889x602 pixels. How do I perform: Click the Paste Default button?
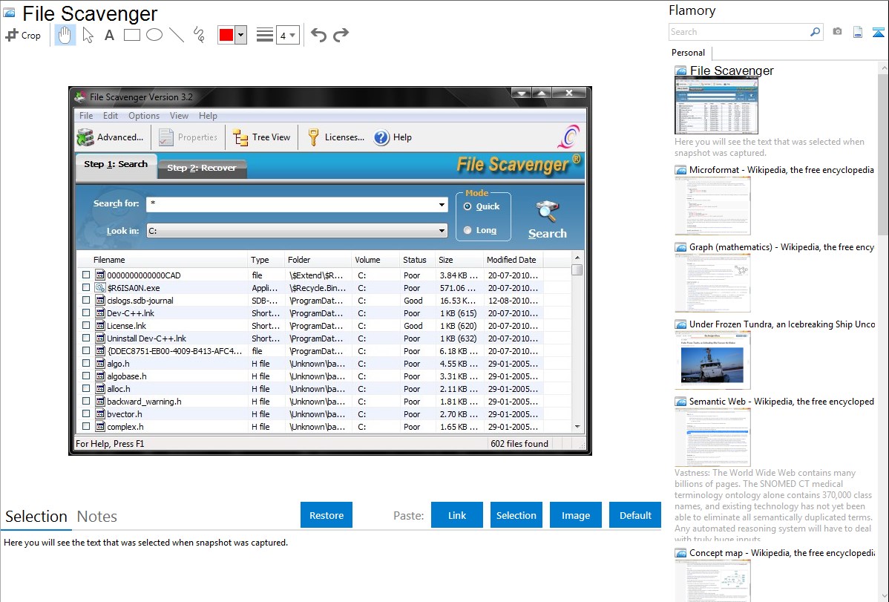635,515
